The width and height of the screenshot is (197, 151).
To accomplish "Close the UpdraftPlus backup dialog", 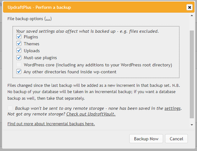I will 189,7.
